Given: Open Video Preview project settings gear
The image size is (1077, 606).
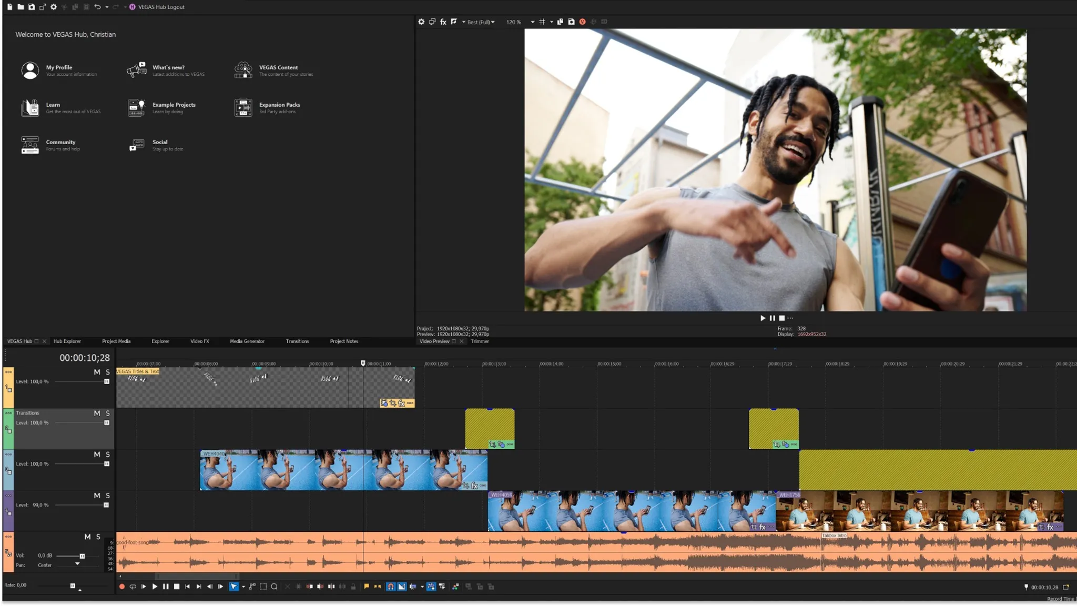Looking at the screenshot, I should [x=421, y=22].
